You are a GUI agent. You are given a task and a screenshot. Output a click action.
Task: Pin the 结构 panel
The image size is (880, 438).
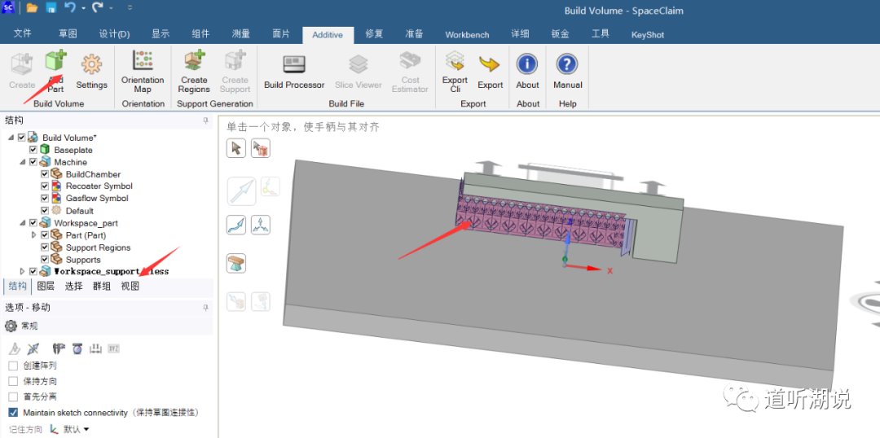pyautogui.click(x=205, y=120)
